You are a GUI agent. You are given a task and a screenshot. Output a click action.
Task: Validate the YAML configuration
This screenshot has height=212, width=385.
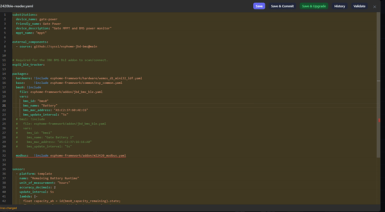click(359, 6)
